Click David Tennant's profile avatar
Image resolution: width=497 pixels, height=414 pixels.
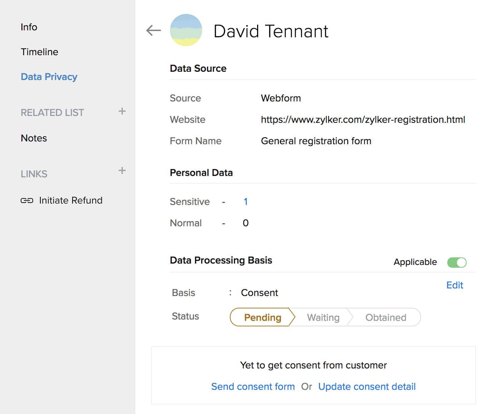coord(186,30)
